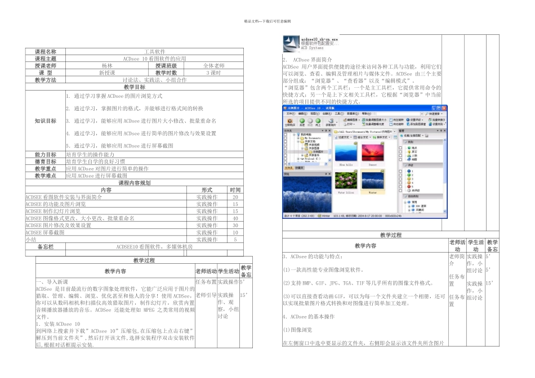Click the 获取相片 (Acquire photos) icon

pos(331,121)
